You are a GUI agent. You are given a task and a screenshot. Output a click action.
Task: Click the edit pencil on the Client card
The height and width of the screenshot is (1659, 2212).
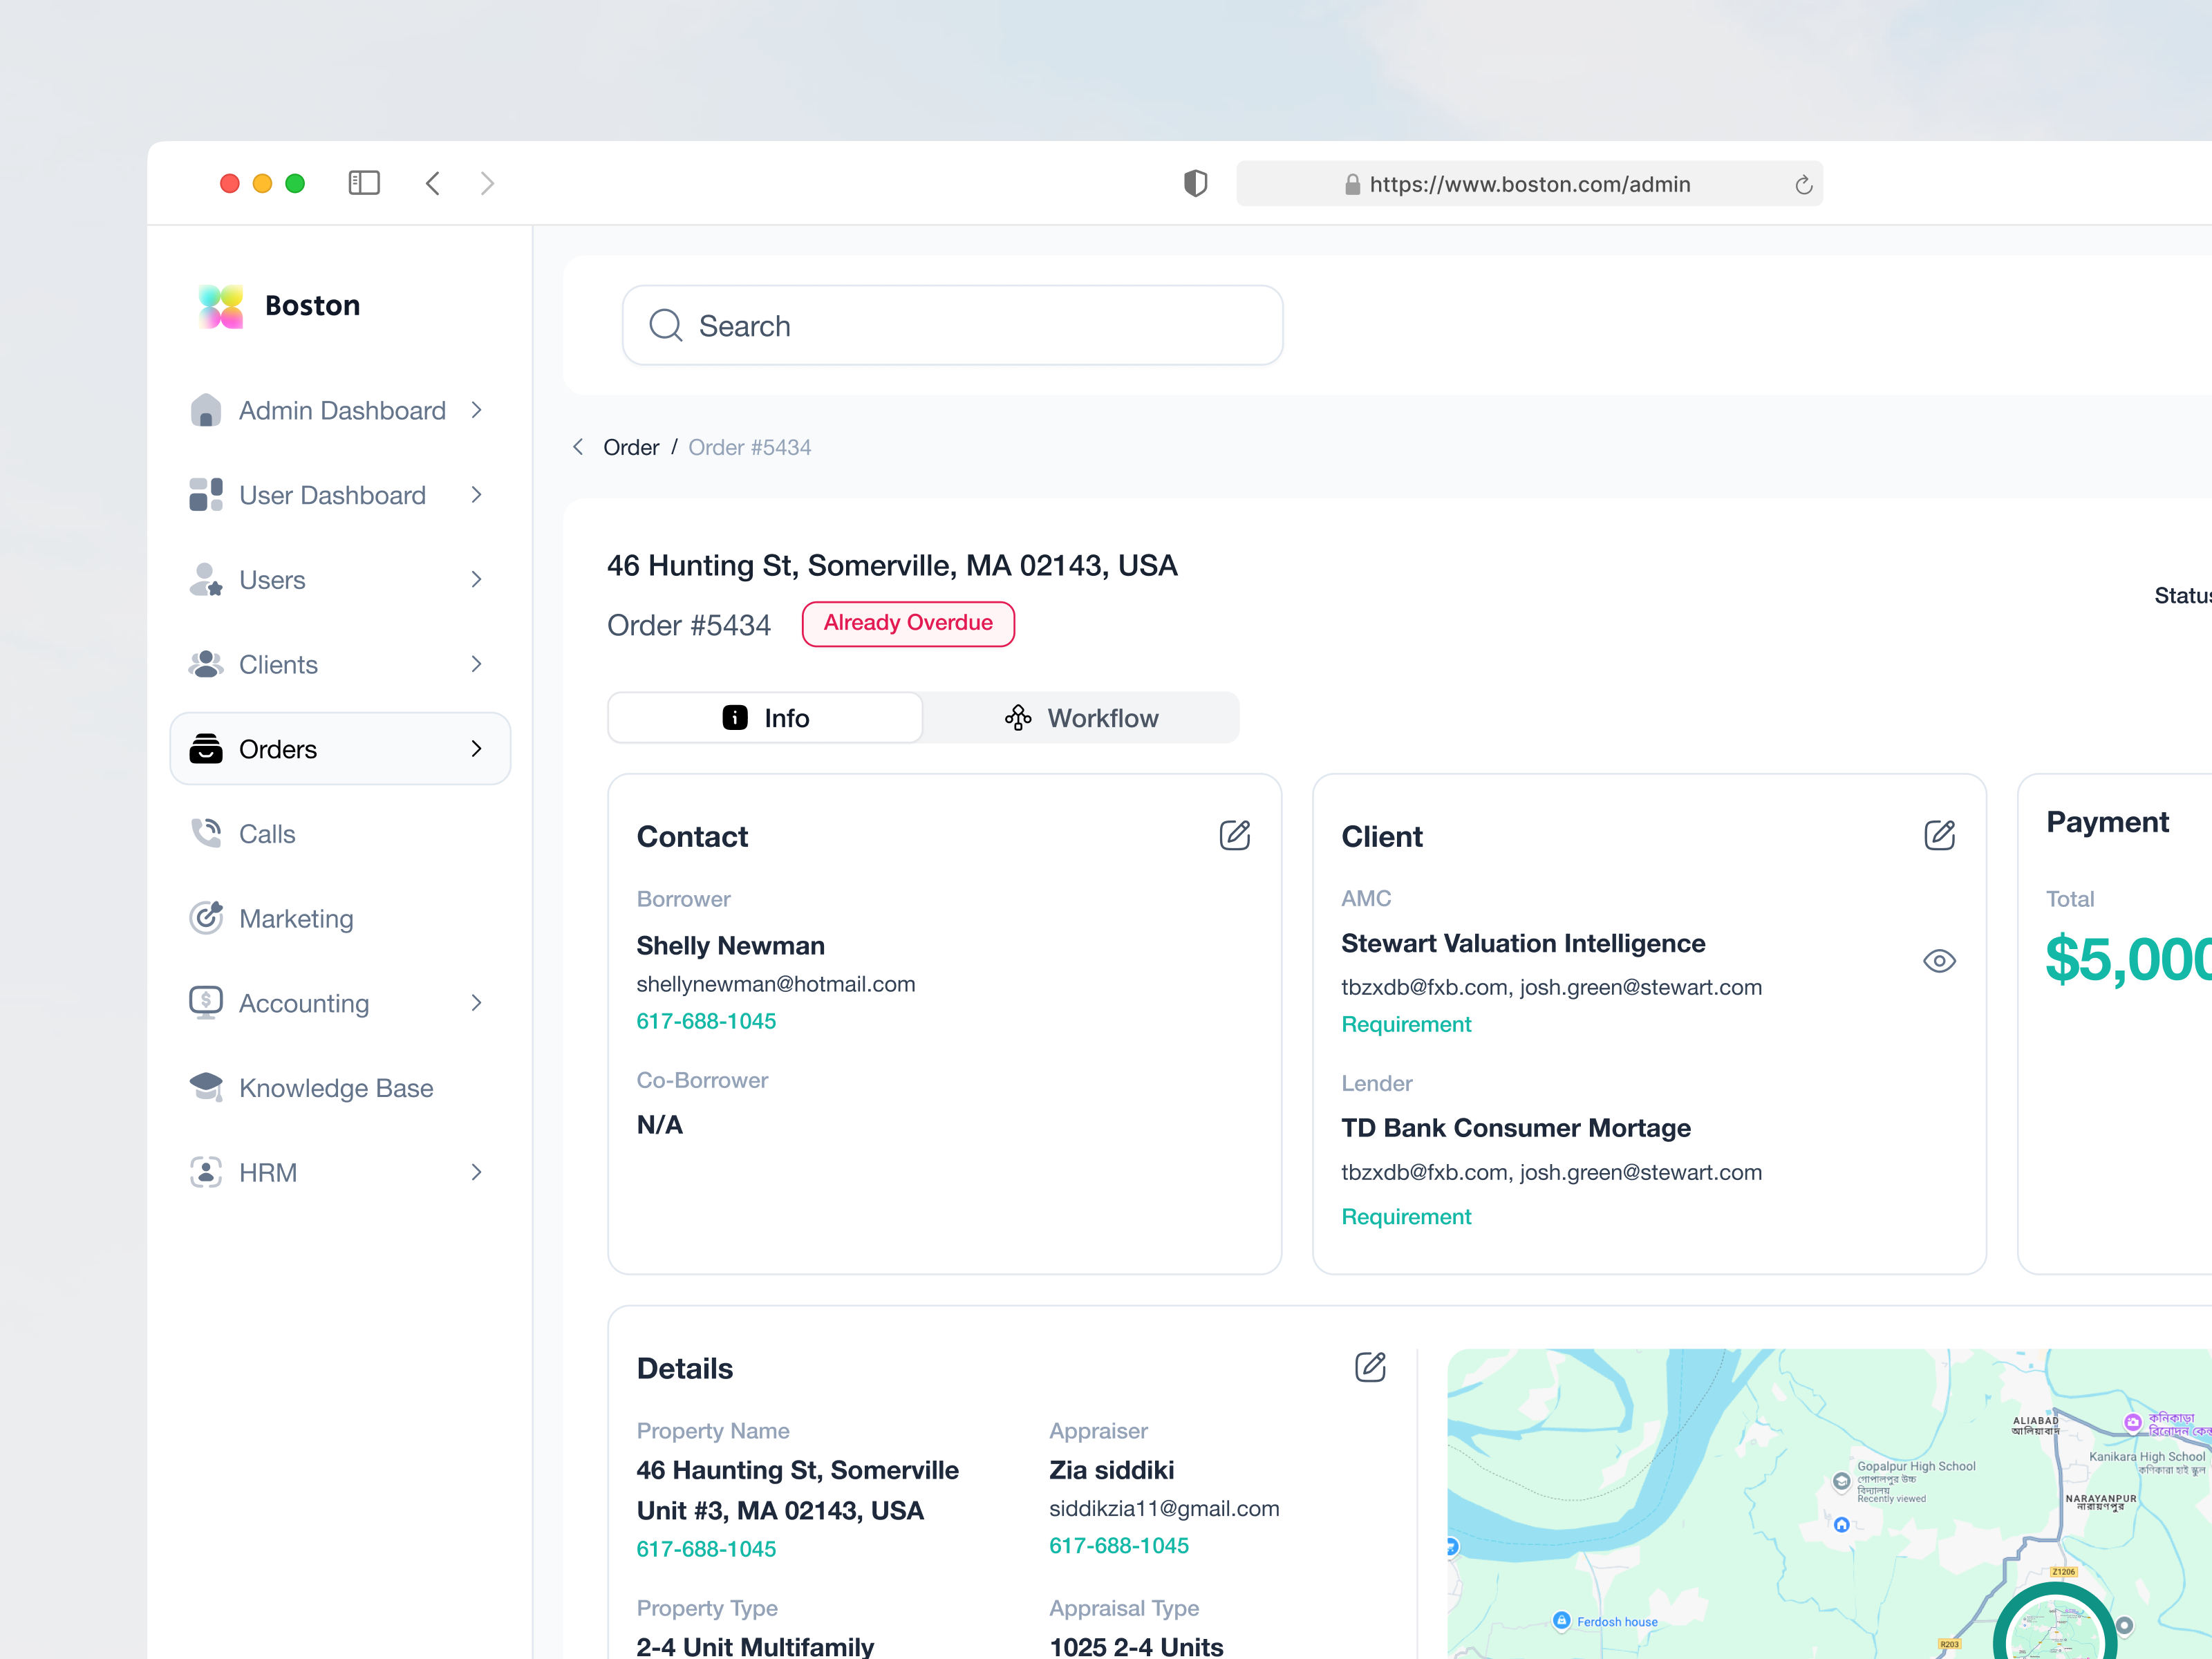[1940, 835]
